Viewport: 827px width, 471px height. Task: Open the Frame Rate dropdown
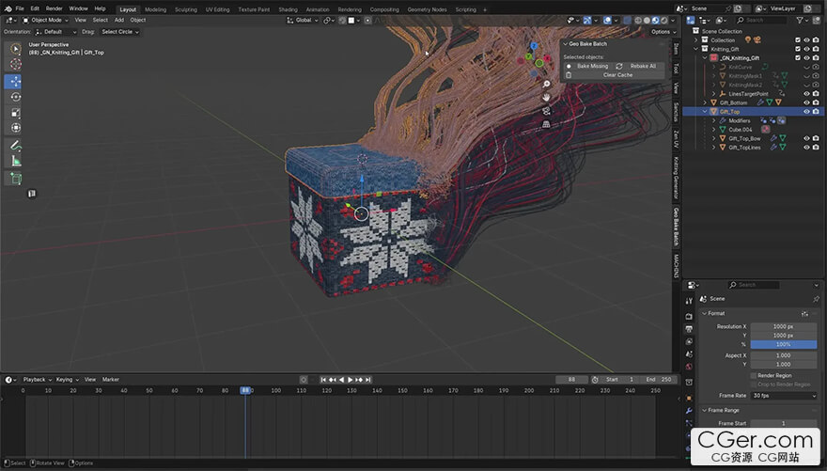coord(783,395)
